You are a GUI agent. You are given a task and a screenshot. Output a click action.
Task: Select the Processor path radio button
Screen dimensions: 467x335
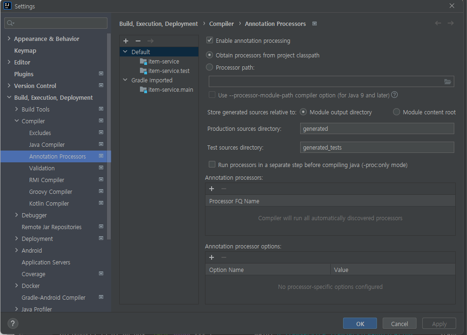pos(209,67)
